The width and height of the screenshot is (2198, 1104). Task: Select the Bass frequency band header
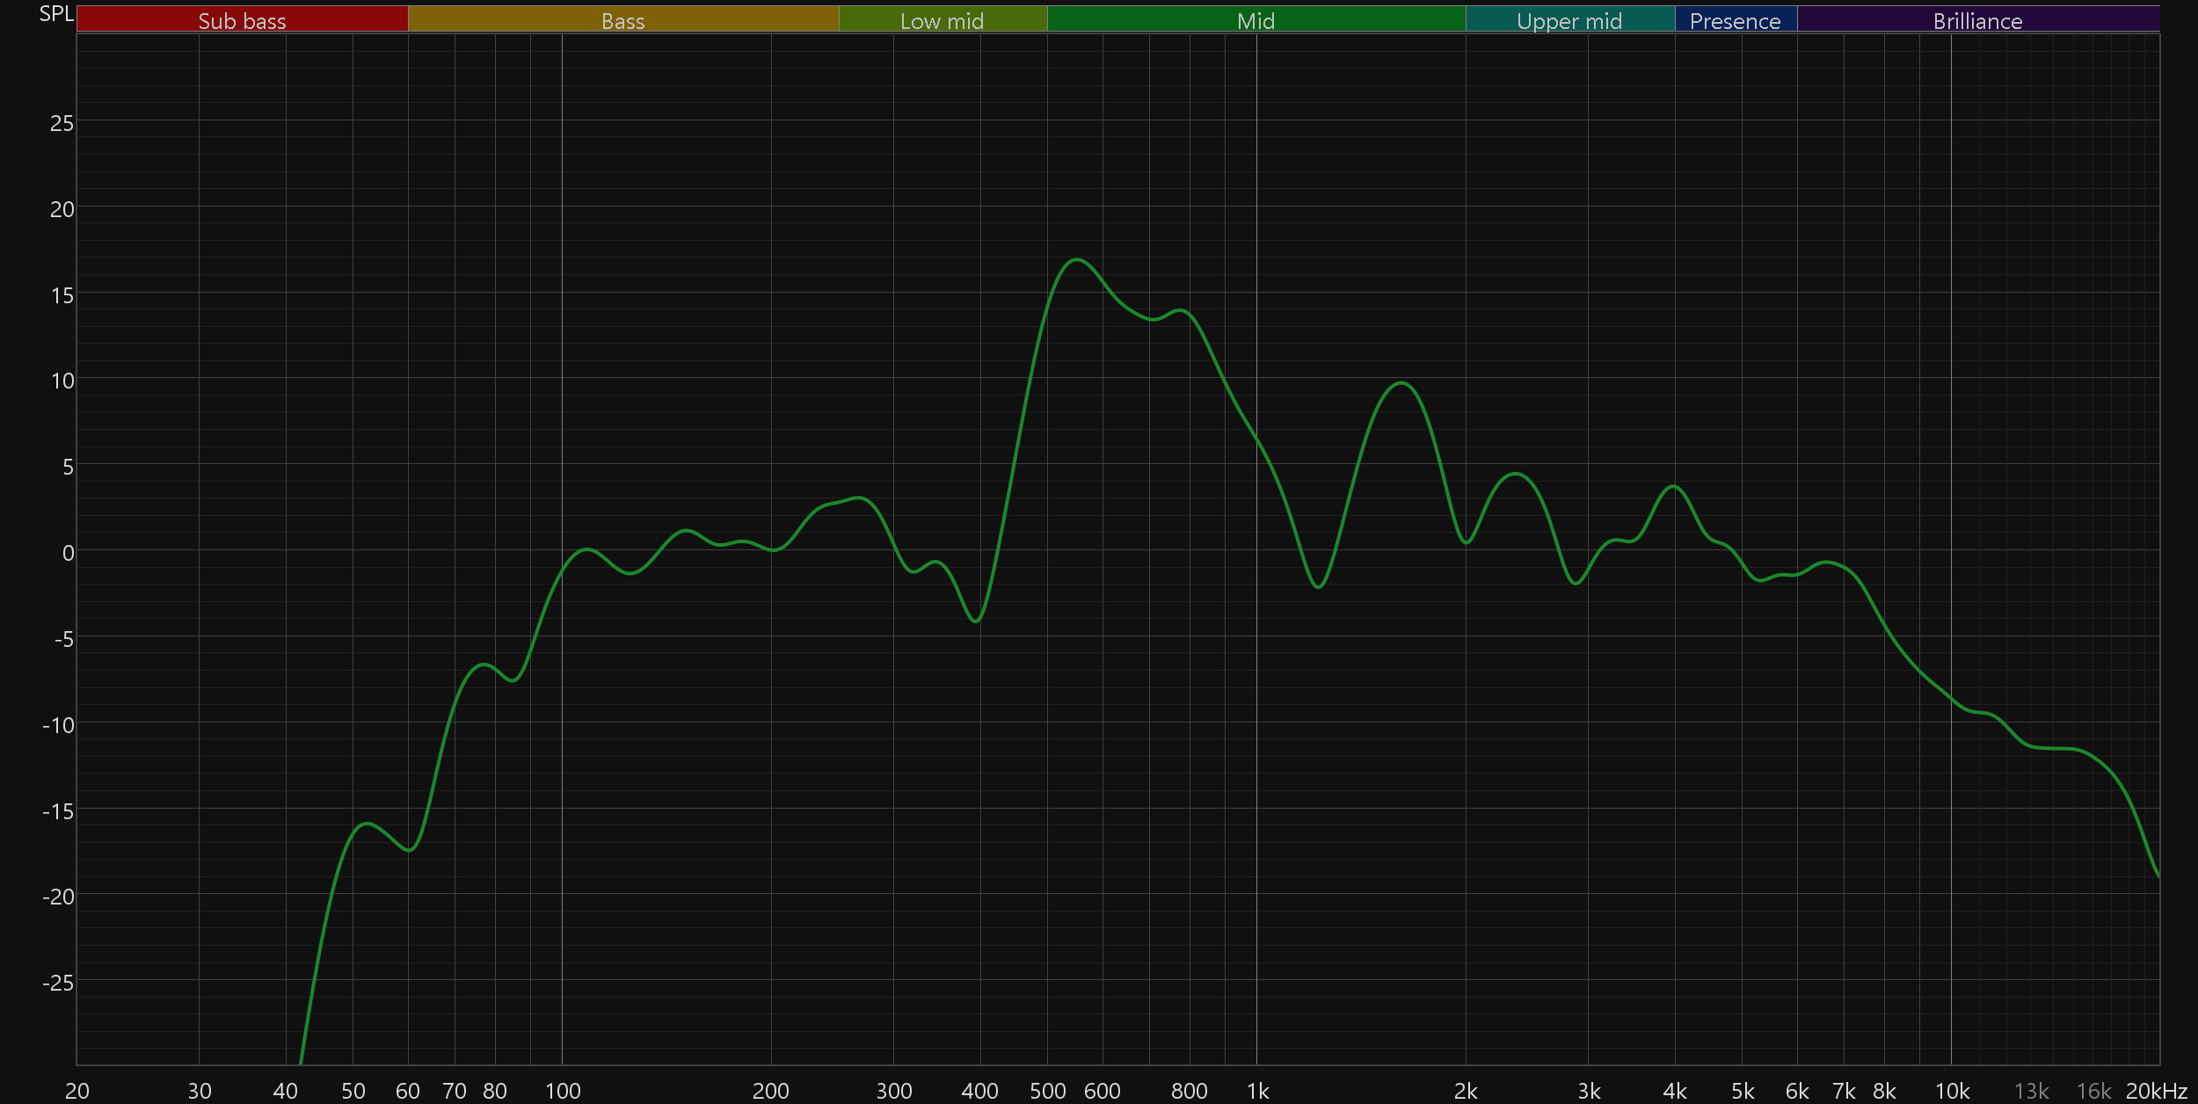[622, 20]
